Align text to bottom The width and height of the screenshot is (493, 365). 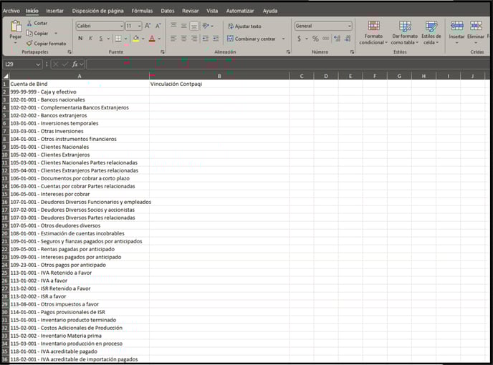(x=194, y=26)
